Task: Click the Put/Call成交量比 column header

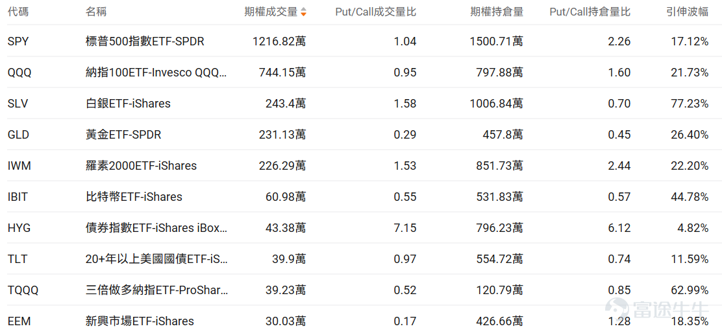Action: tap(376, 12)
